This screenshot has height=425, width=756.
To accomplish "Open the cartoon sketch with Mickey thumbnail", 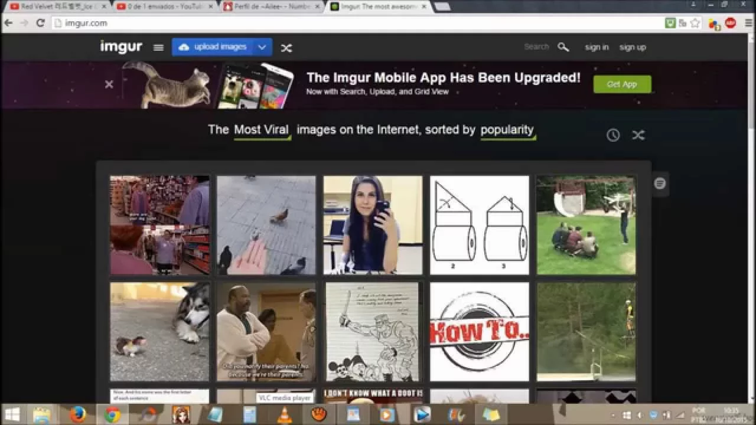I will 373,332.
